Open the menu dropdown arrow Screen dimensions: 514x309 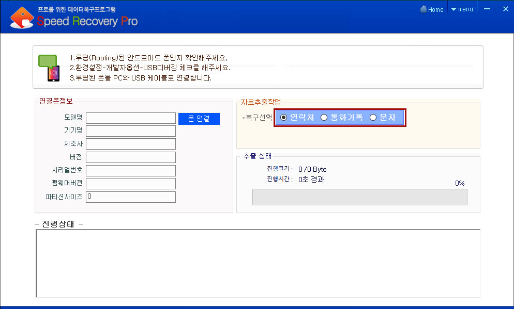tap(453, 9)
